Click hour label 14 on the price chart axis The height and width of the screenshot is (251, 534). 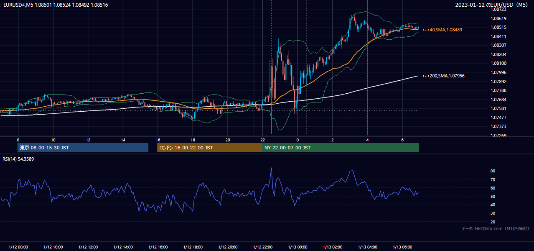123,140
